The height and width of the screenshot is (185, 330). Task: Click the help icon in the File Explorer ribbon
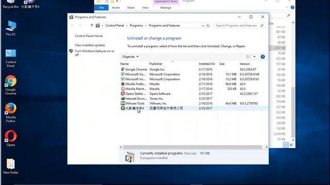pyautogui.click(x=292, y=8)
